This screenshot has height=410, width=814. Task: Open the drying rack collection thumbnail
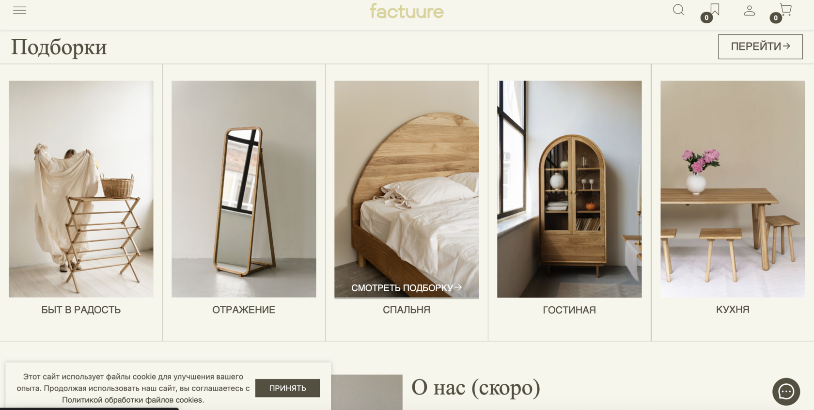coord(81,189)
